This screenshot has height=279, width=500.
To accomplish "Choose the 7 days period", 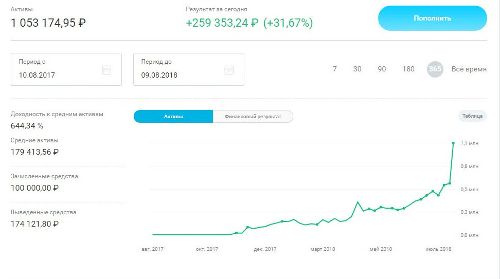I will tap(334, 69).
